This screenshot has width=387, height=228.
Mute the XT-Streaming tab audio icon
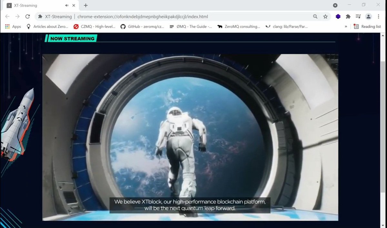pos(67,5)
